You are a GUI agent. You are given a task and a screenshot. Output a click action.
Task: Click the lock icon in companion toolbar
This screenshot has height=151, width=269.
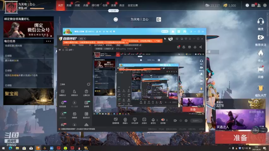pos(184,47)
